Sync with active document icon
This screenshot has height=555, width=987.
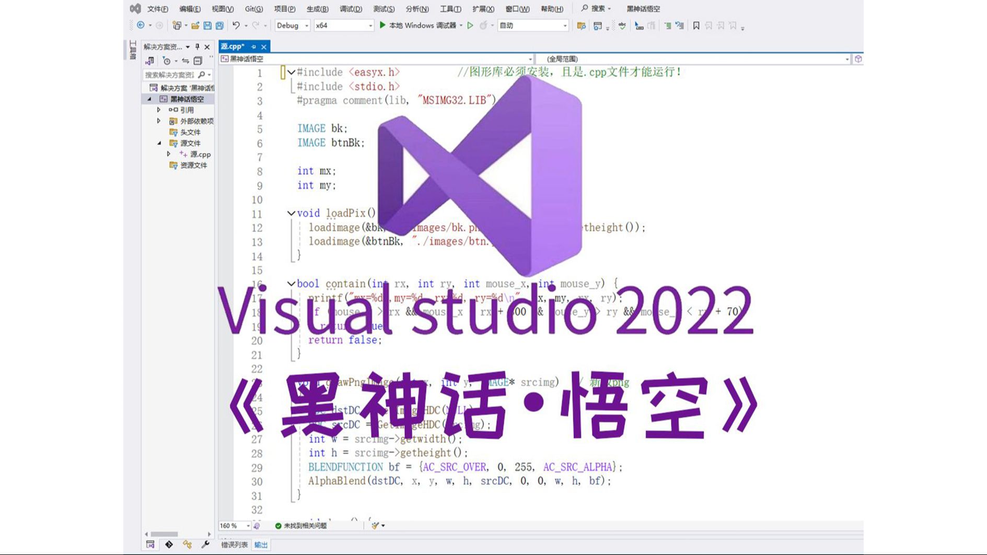tap(185, 61)
